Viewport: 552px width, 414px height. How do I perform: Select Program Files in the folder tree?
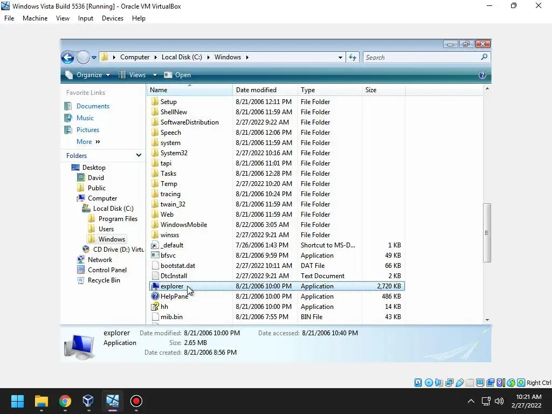(118, 219)
